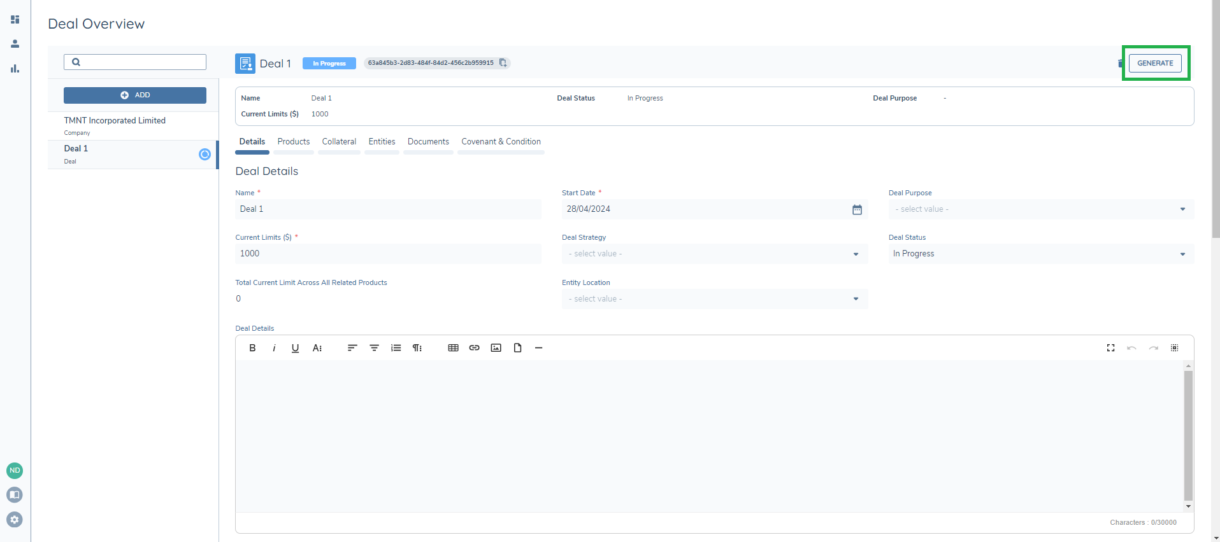Insert a table in the editor
This screenshot has height=542, width=1220.
pyautogui.click(x=453, y=348)
